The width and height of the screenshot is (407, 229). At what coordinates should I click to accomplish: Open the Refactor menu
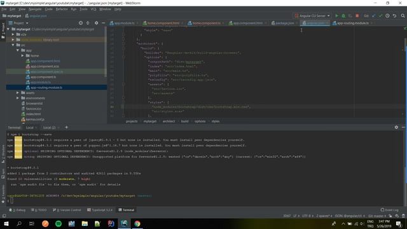point(62,9)
